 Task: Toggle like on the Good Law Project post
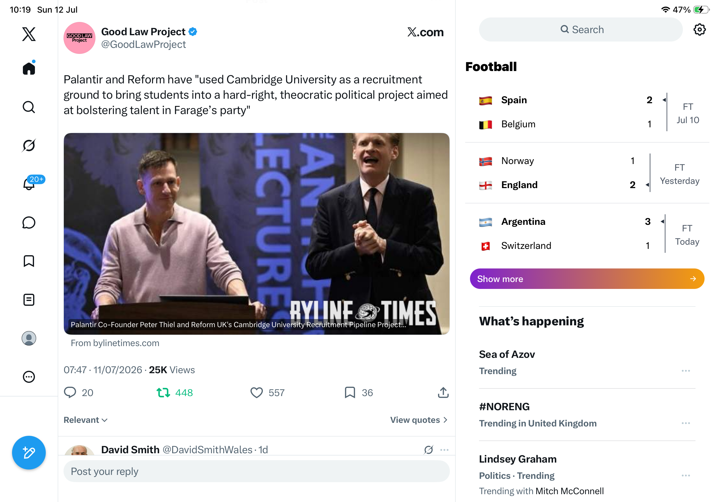257,392
